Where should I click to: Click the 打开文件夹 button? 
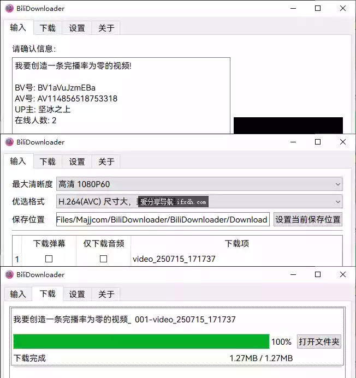319,341
